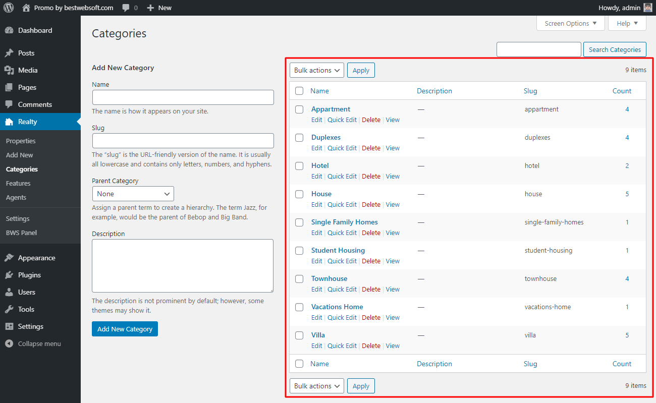Click View under House

tap(393, 204)
